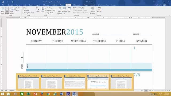Open Excel from the taskbar

pyautogui.click(x=29, y=94)
